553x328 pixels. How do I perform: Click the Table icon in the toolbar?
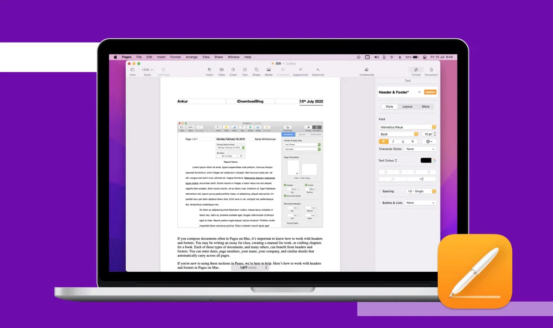[x=221, y=70]
